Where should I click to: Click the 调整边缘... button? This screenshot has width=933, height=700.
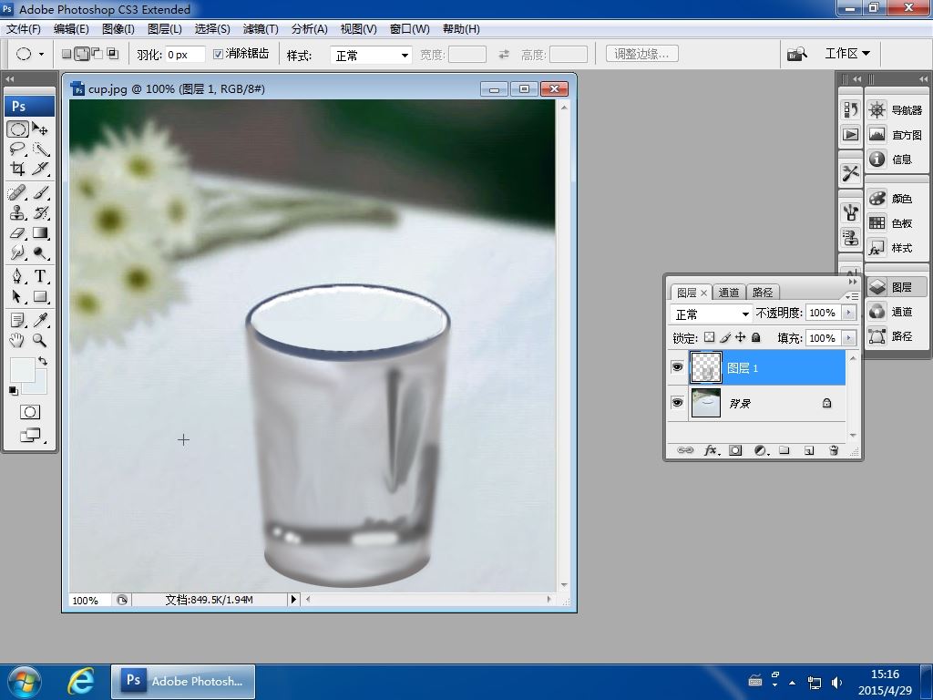coord(641,54)
